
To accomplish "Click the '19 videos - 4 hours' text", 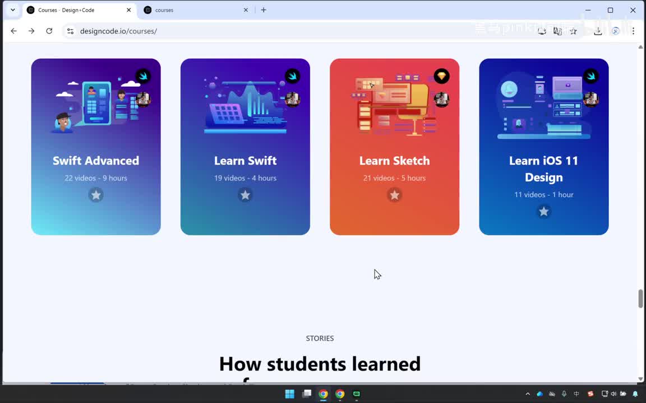I will tap(245, 178).
